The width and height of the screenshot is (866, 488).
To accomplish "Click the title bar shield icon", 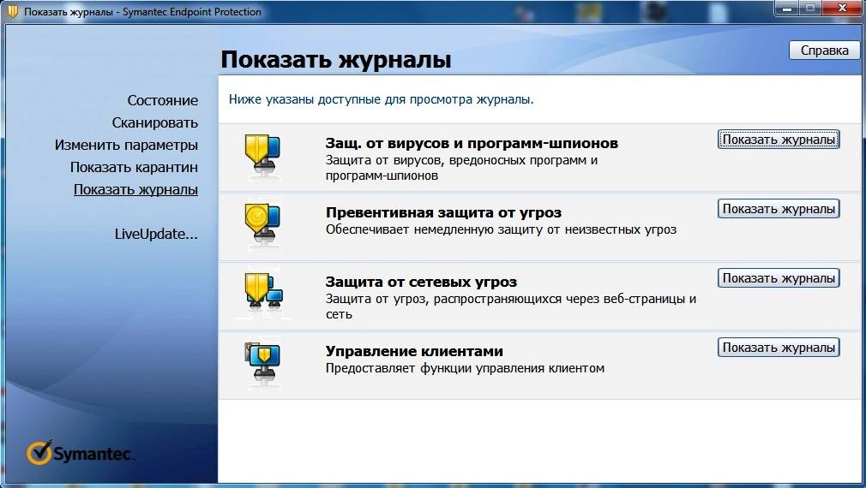I will [x=13, y=11].
